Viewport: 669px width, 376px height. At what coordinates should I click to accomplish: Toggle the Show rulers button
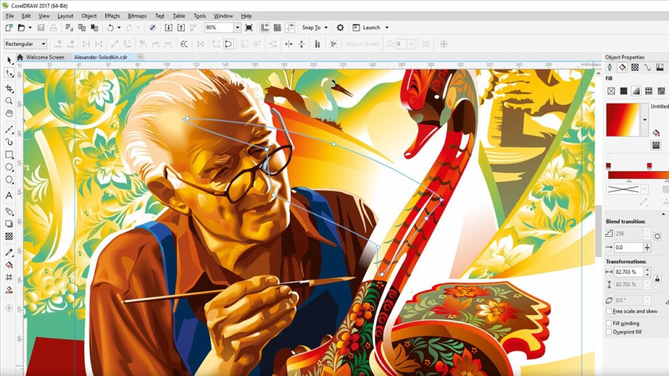point(265,27)
